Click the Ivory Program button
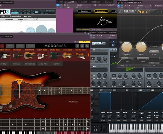The width and height of the screenshot is (163, 134). [x=101, y=11]
